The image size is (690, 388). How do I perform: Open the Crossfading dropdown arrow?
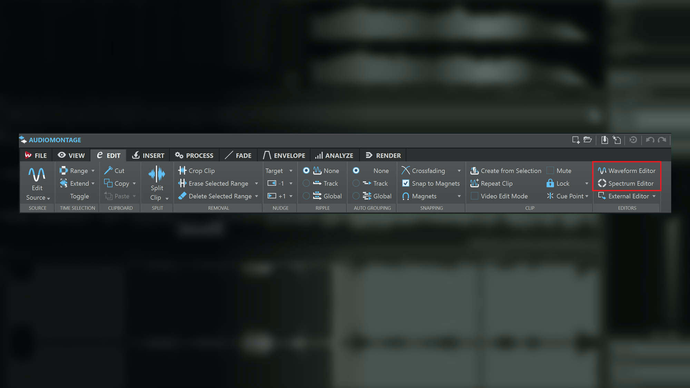459,171
